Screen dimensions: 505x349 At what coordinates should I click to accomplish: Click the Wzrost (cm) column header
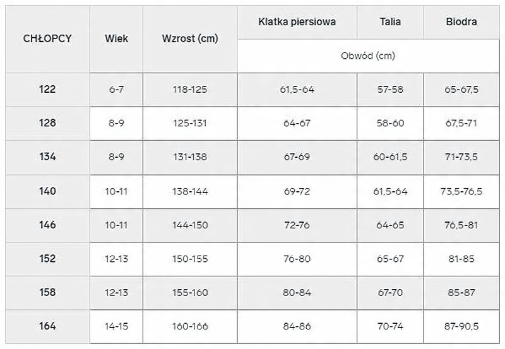[189, 38]
